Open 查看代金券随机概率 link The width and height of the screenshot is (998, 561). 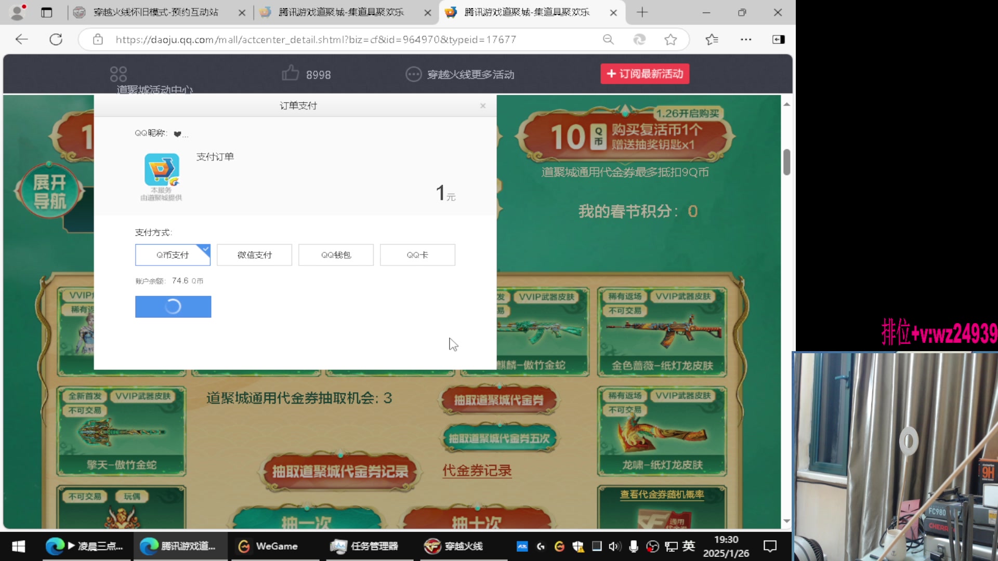[662, 494]
